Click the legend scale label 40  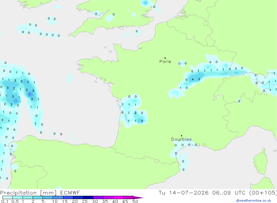(115, 201)
